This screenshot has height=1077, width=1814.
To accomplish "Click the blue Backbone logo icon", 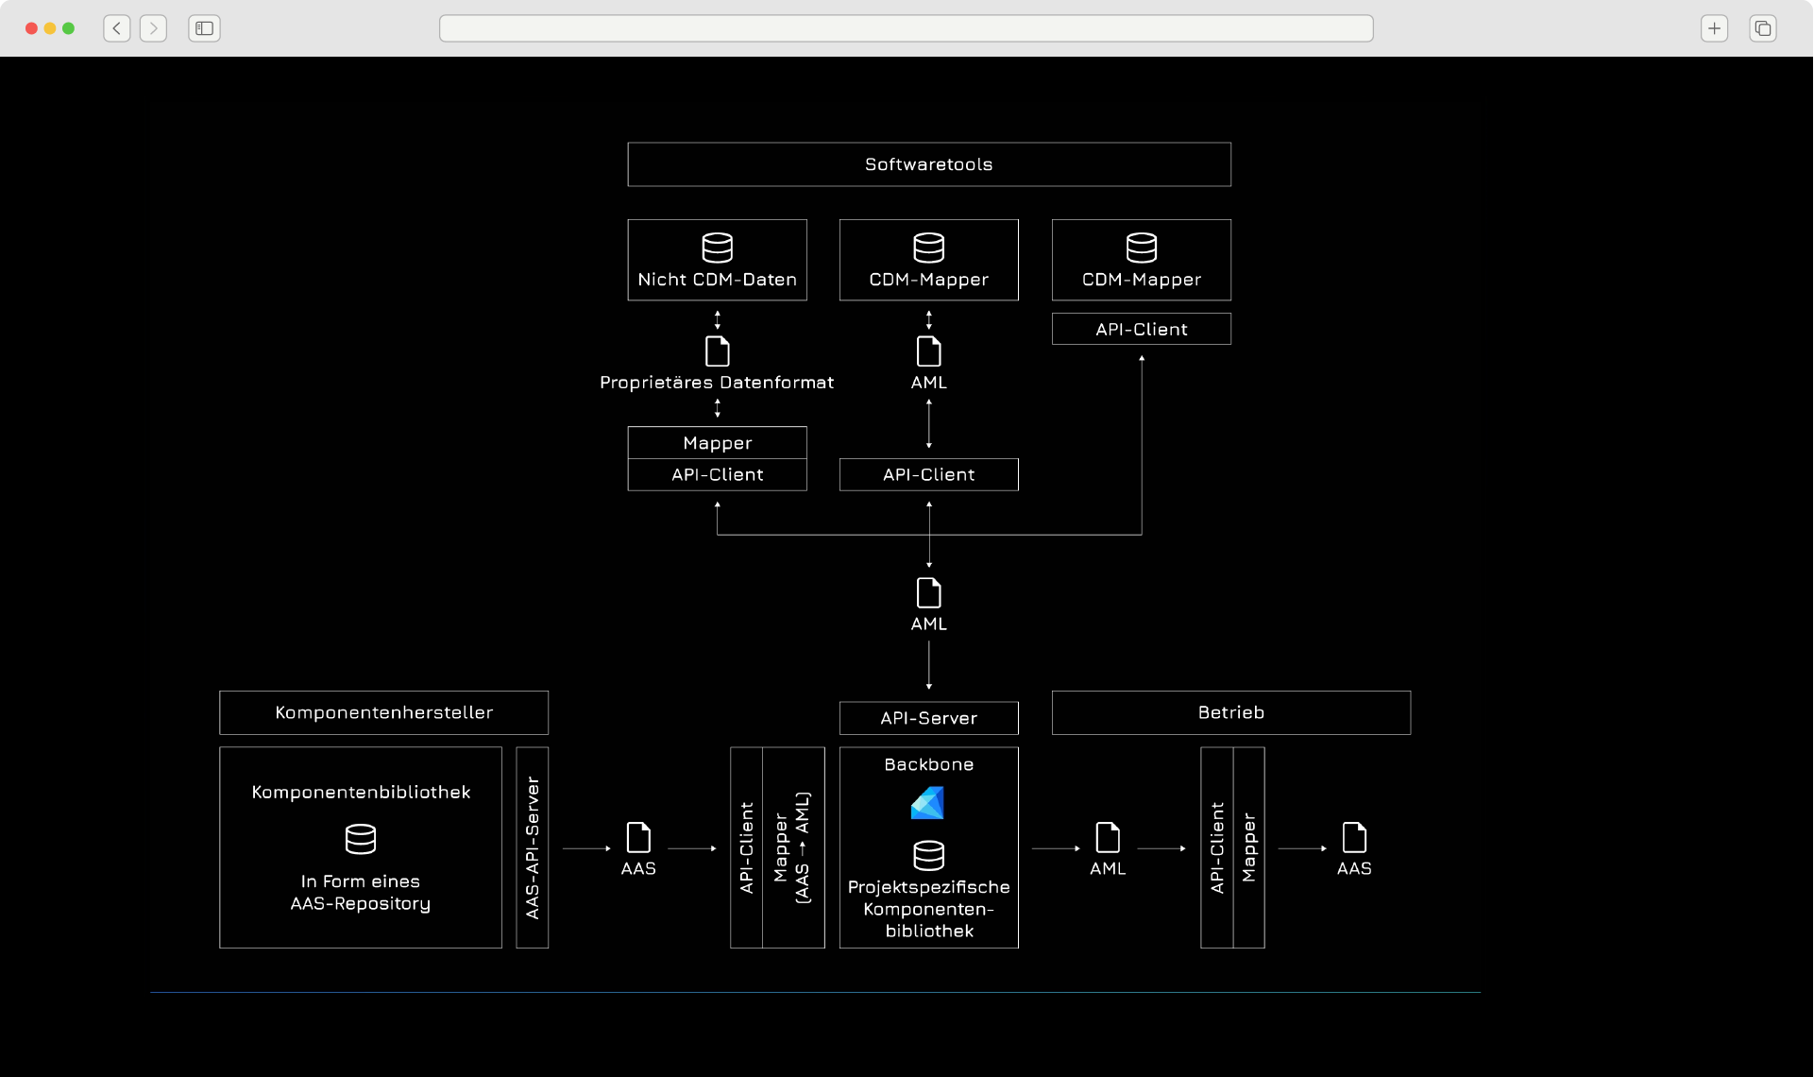I will coord(927,804).
